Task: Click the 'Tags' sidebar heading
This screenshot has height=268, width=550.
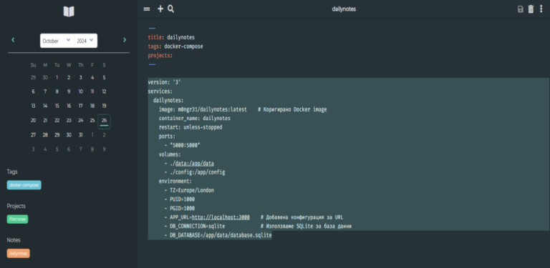Action: pos(12,172)
